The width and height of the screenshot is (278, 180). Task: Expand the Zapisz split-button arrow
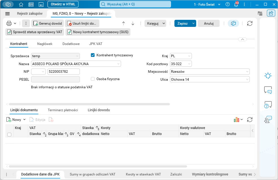click(193, 23)
